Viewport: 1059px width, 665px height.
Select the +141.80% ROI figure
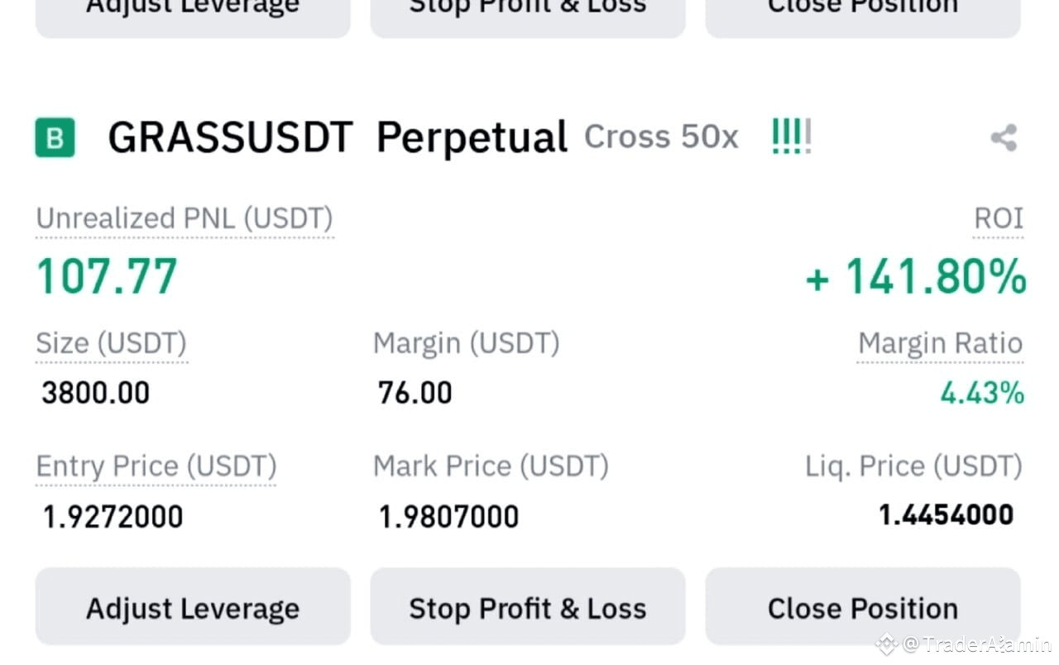915,277
